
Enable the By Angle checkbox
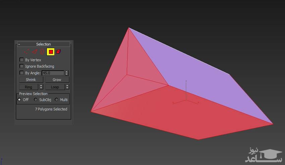22,73
